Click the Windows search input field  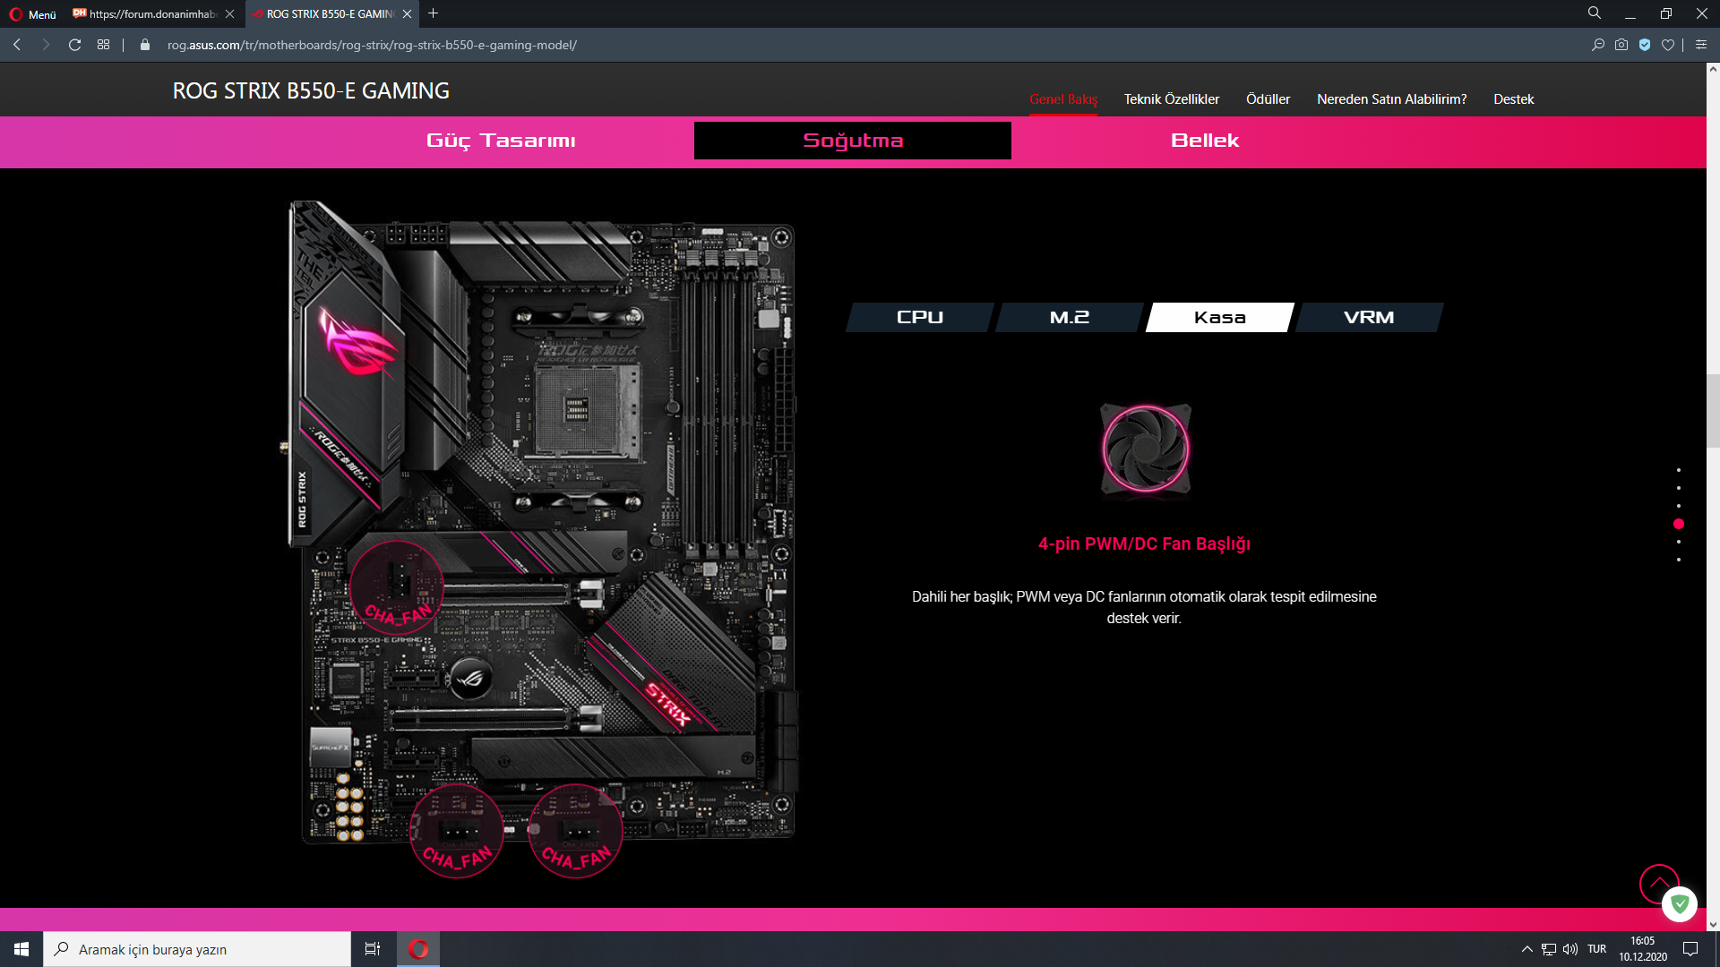pos(197,949)
